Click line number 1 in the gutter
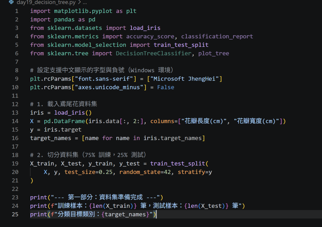Viewport: 322px width, 227px height. click(17, 11)
